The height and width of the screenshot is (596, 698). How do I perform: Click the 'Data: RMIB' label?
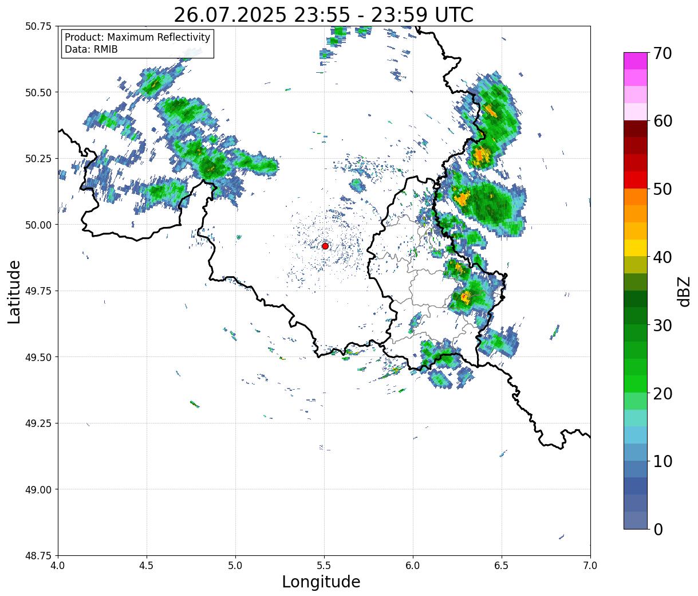(91, 49)
